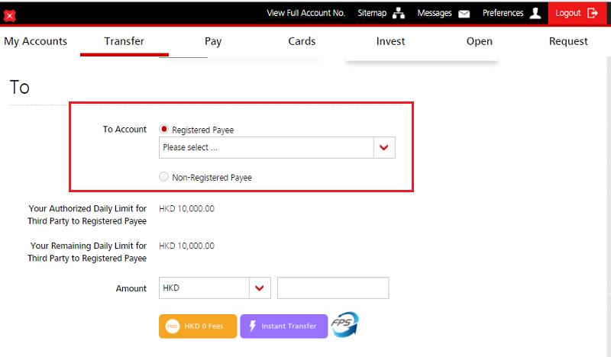Open the Cards tab
The image size is (611, 357).
point(302,41)
